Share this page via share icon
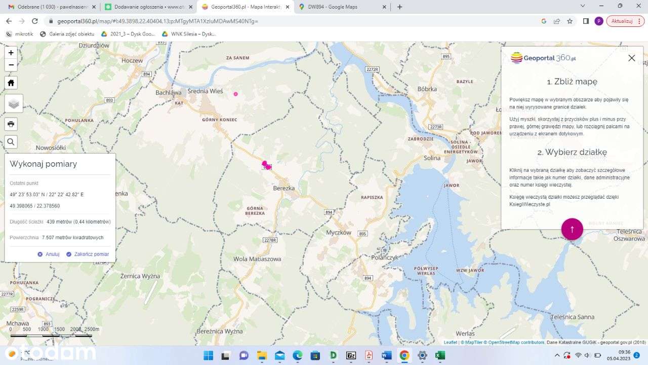This screenshot has width=648, height=365. click(x=557, y=21)
